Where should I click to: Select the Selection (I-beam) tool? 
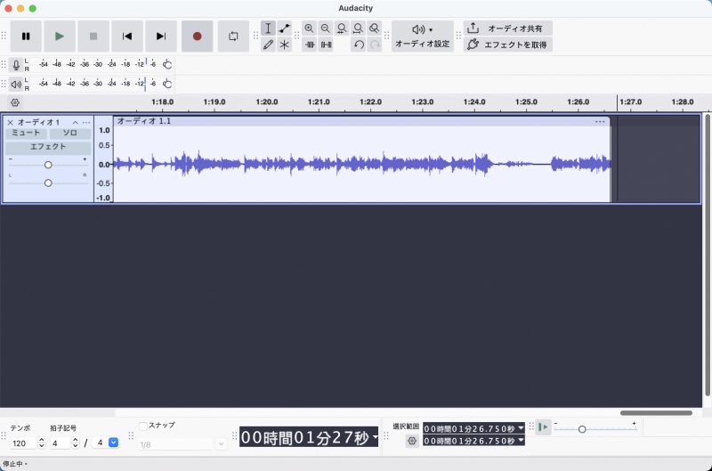coord(268,28)
